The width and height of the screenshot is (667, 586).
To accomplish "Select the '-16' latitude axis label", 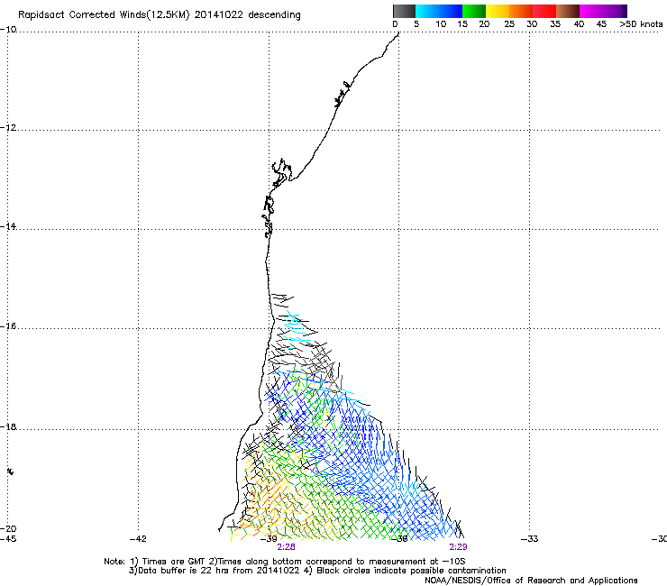I will tap(8, 326).
